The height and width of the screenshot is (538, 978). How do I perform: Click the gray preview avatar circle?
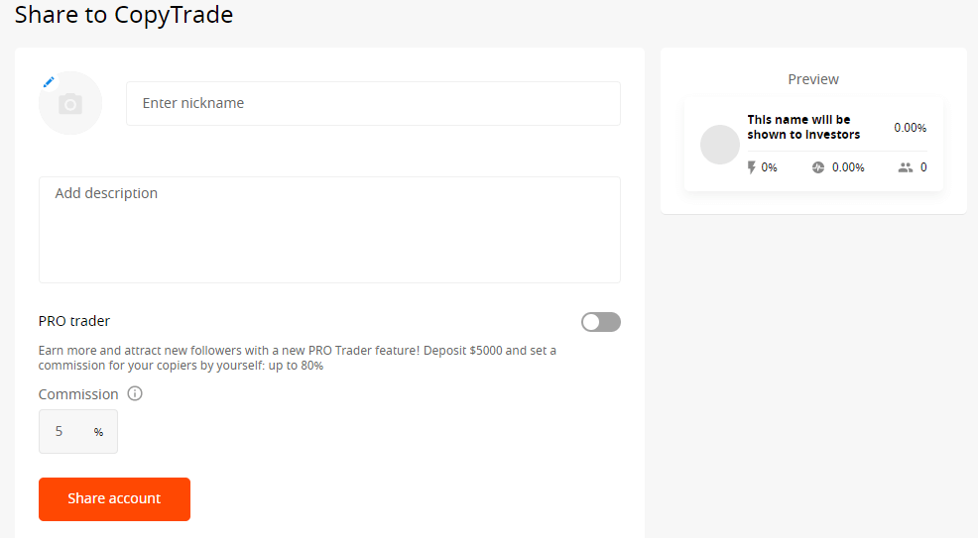point(719,145)
